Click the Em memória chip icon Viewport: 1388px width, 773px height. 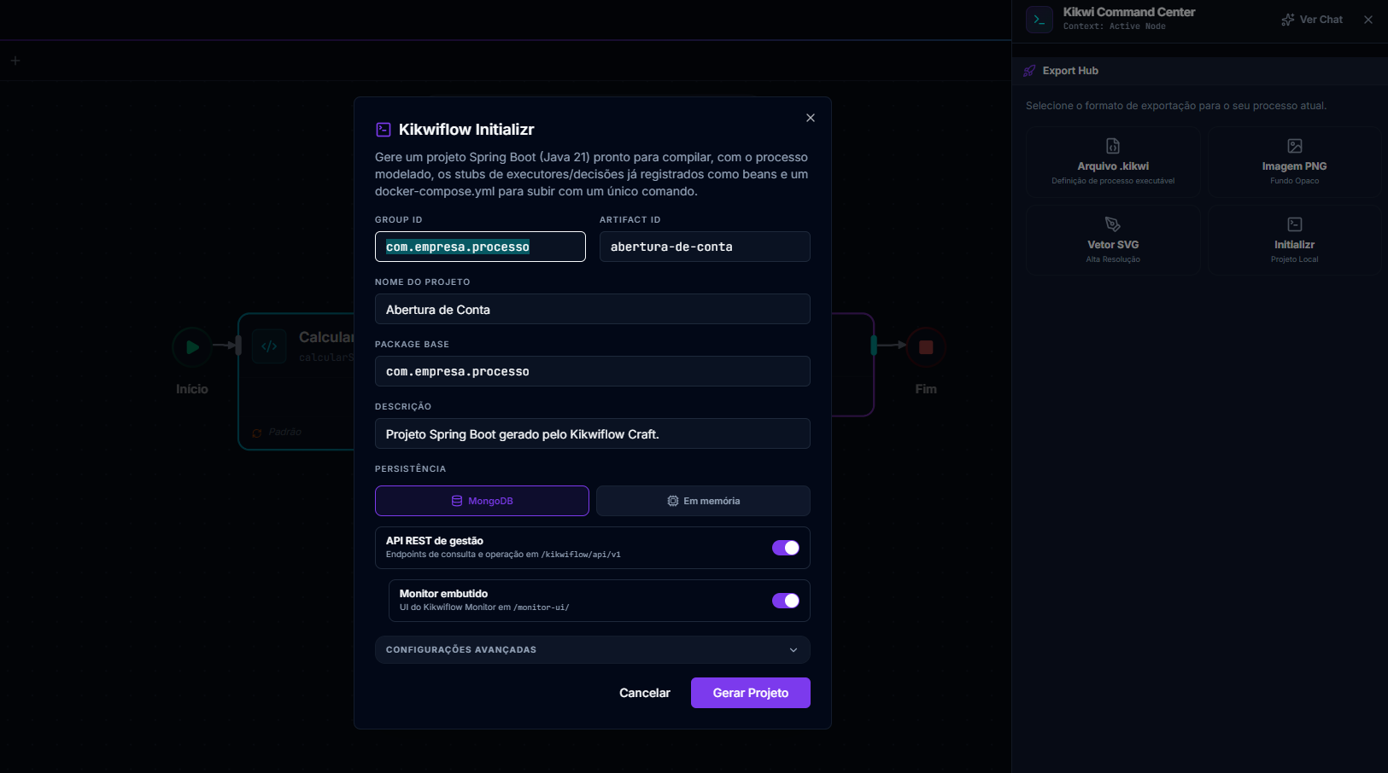[x=673, y=501]
